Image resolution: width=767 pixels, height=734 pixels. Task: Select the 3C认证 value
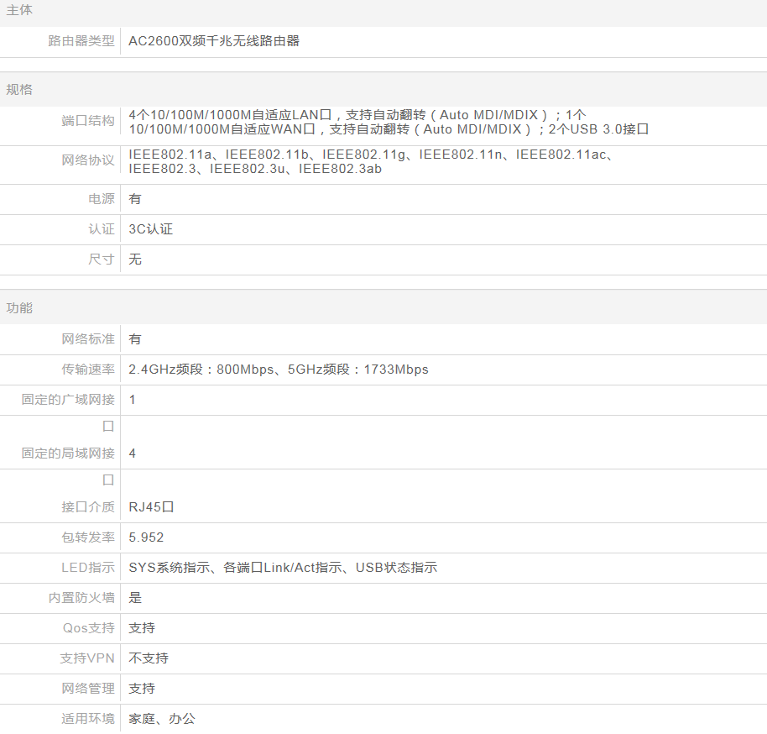pos(150,229)
